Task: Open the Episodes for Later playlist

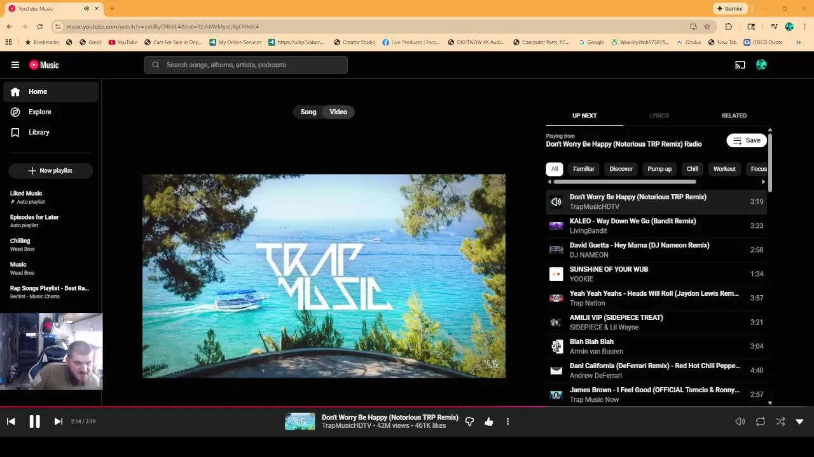Action: [51, 221]
